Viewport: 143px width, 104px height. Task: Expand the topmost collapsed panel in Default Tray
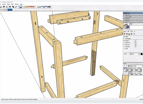tap(133, 15)
